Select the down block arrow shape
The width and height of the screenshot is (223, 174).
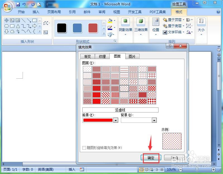pos(6,31)
